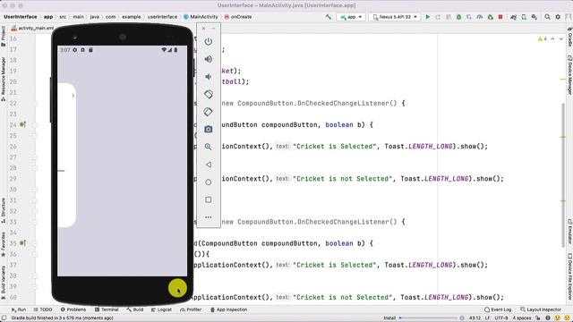The height and width of the screenshot is (322, 573).
Task: Activate emulator zoom magnifier
Action: (x=209, y=147)
